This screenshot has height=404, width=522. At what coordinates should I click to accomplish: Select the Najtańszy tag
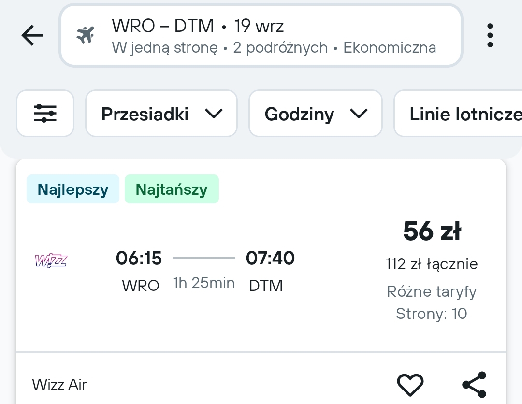click(172, 189)
